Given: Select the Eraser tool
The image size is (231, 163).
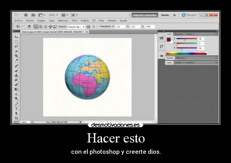Looking at the screenshot, I should coord(16,85).
